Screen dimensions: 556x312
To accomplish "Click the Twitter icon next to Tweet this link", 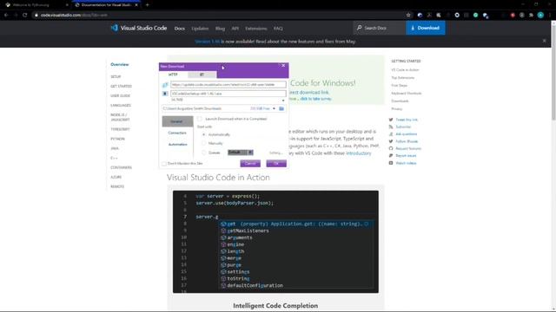I will click(391, 120).
